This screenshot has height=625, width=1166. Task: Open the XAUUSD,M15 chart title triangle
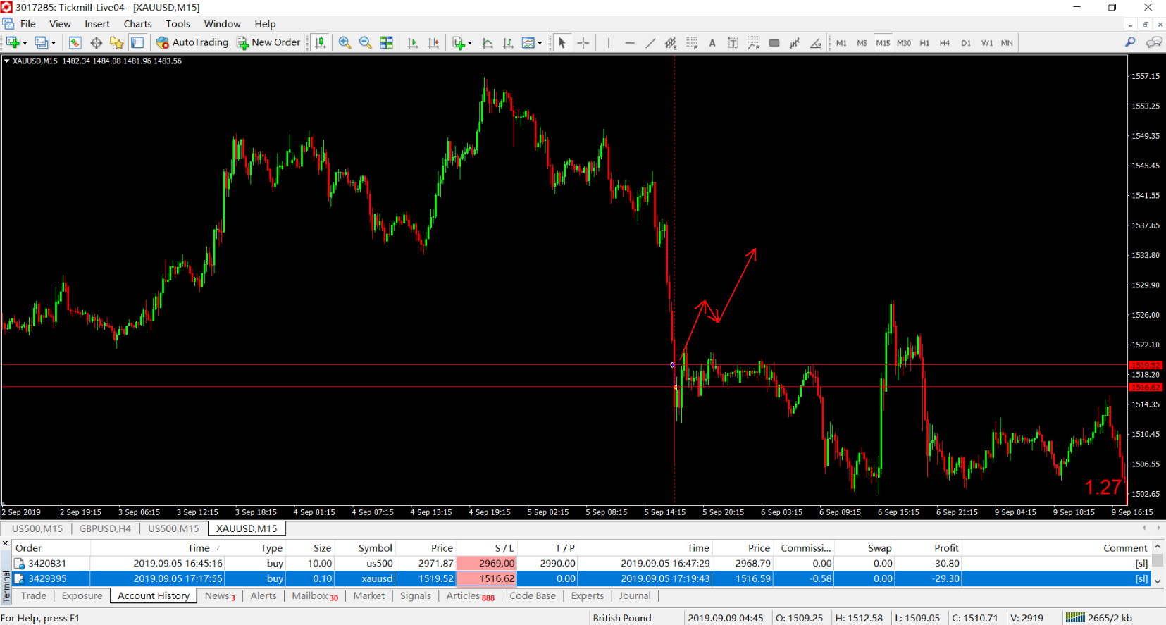(7, 61)
